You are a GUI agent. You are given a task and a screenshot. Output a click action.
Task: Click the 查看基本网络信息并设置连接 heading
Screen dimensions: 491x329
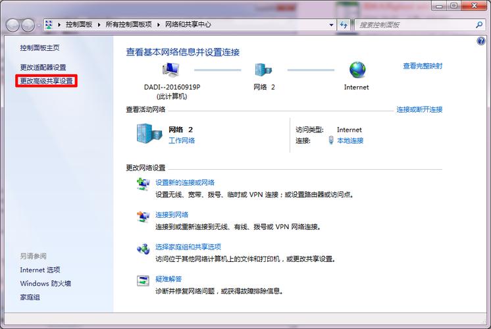(183, 52)
